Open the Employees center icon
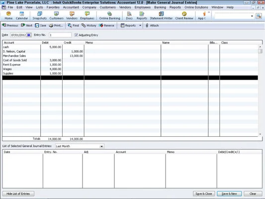 coord(87,16)
